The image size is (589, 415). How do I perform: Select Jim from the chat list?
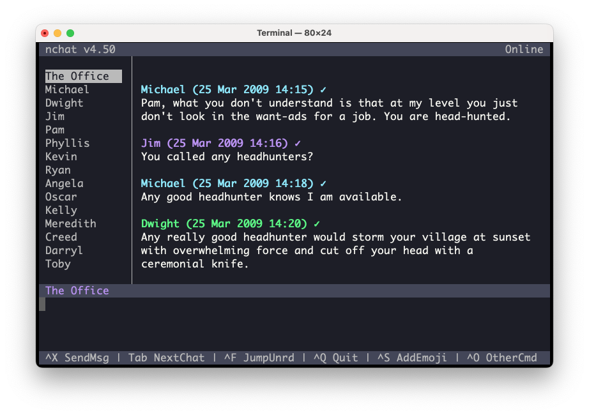point(55,116)
